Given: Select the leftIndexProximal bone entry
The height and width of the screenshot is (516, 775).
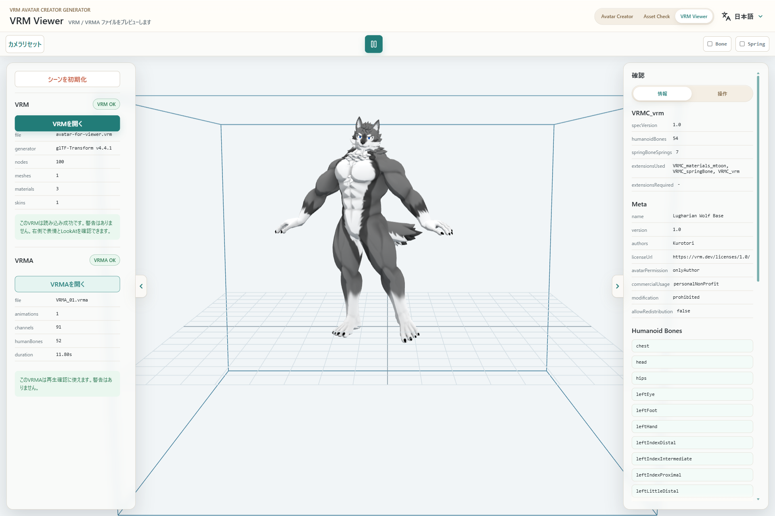Looking at the screenshot, I should [692, 475].
